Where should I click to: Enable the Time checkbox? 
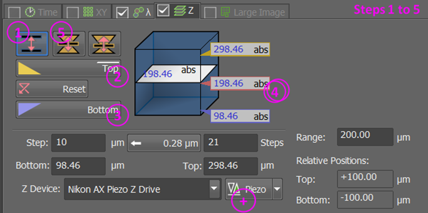[16, 12]
